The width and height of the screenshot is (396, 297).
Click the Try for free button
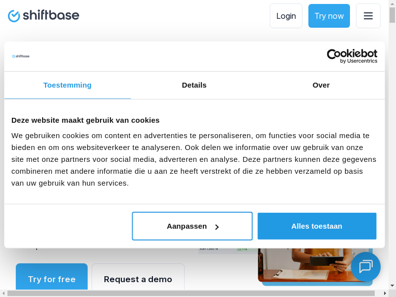(51, 279)
